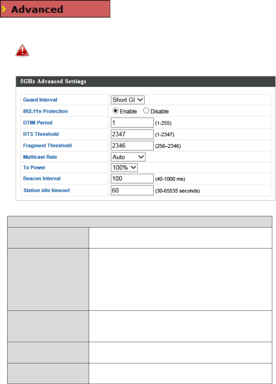Click the Beacon Interval label

(42, 178)
